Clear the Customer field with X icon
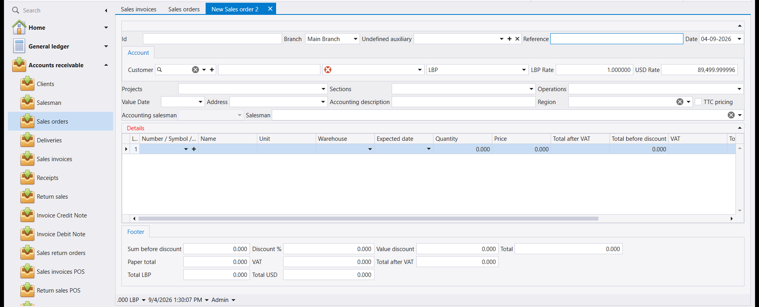 [195, 70]
